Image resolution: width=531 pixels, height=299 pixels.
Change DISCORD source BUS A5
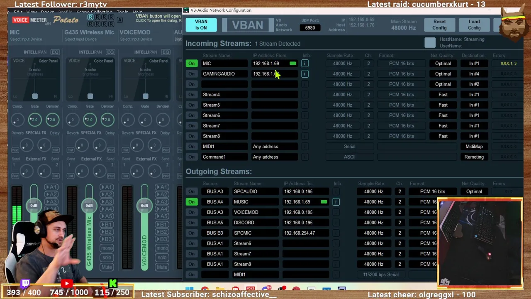tap(214, 223)
